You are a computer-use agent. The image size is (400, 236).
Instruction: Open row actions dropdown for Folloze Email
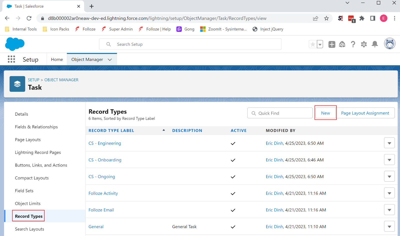click(x=389, y=209)
